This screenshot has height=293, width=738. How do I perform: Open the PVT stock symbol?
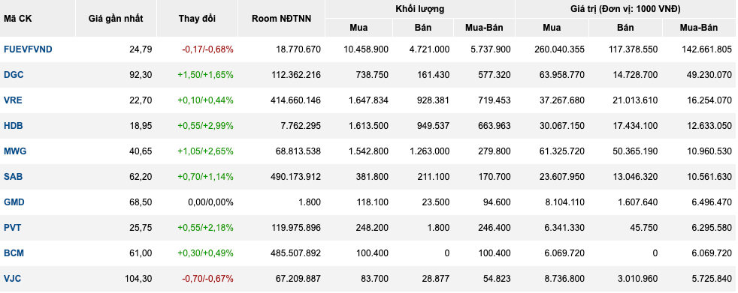[12, 227]
